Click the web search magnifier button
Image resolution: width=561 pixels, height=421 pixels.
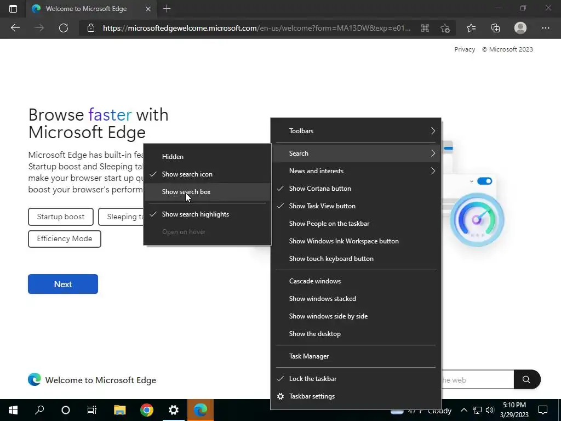click(x=526, y=379)
